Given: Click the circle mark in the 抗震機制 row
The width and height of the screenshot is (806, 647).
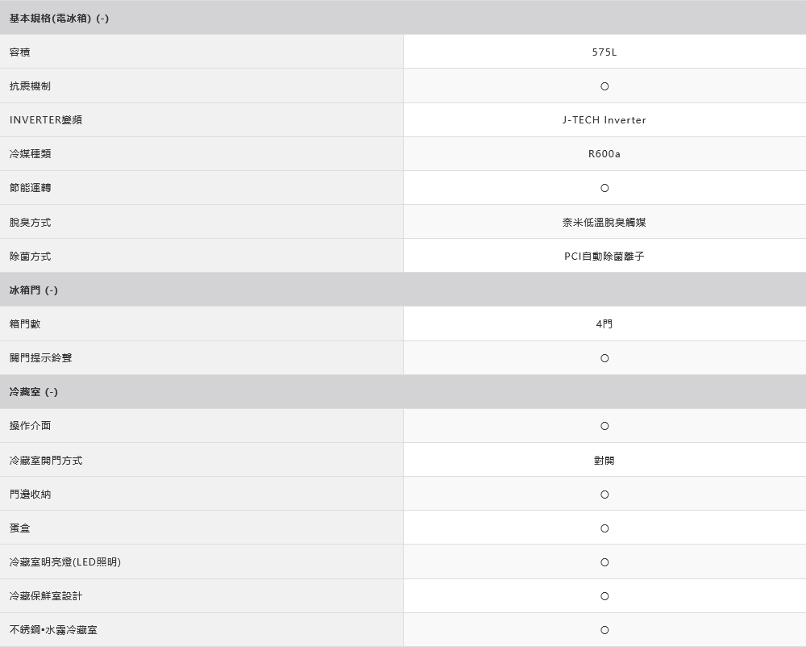Looking at the screenshot, I should click(x=604, y=86).
